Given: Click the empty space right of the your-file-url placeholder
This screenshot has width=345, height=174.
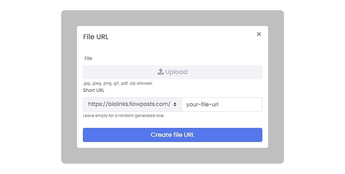Looking at the screenshot, I should coord(240,105).
